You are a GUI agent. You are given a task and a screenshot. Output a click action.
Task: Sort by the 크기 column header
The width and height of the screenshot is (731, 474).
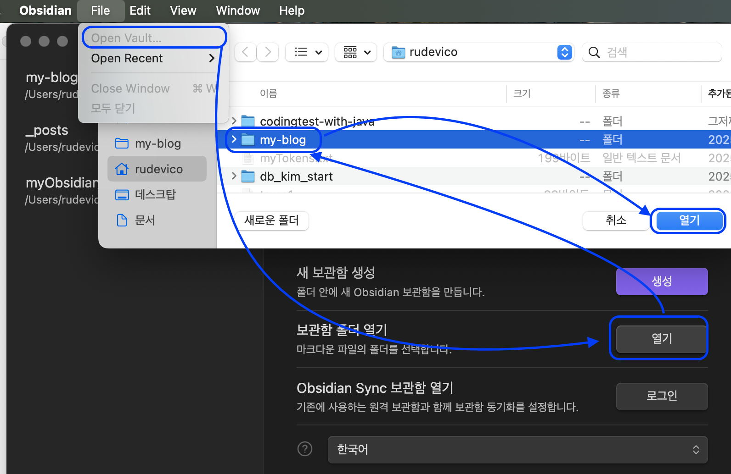522,94
